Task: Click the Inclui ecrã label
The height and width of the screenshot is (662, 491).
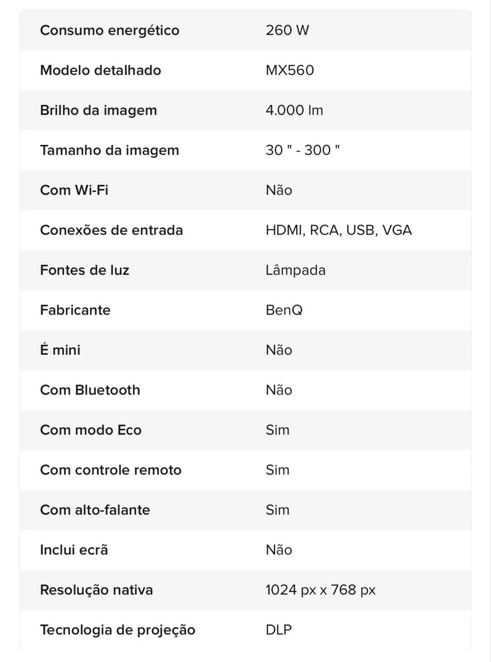Action: [x=74, y=550]
